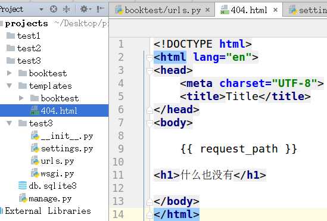Toggle code folding on the head tag line
327x221 pixels.
(150, 71)
